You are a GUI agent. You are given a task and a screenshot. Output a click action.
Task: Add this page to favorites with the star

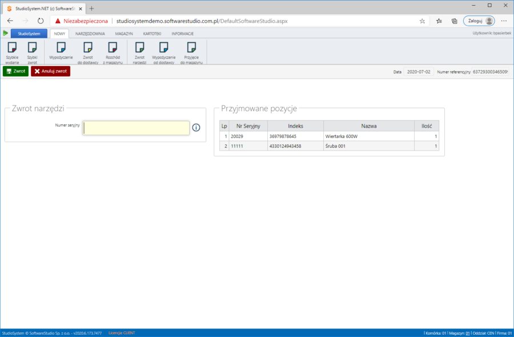[422, 21]
